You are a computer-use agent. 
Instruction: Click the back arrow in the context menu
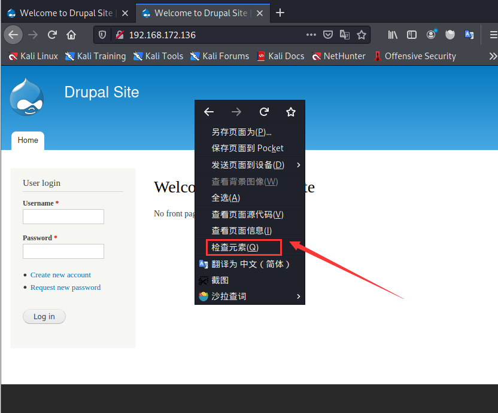208,112
